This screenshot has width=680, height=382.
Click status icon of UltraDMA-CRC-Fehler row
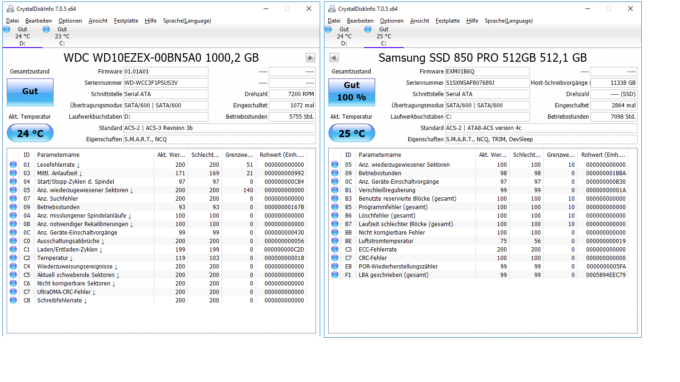[13, 292]
